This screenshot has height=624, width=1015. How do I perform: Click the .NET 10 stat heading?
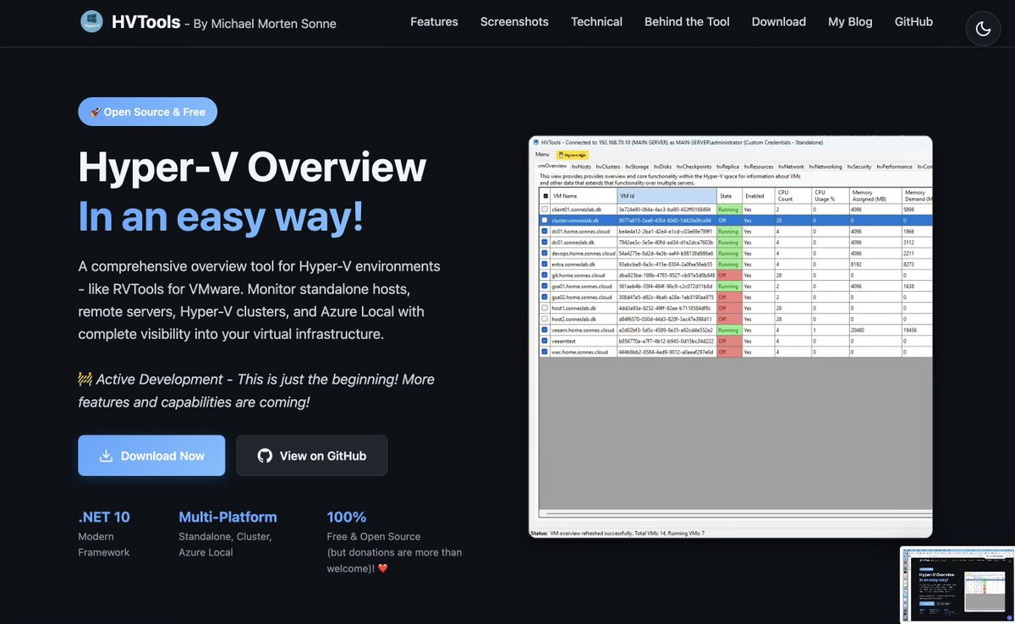pos(104,517)
